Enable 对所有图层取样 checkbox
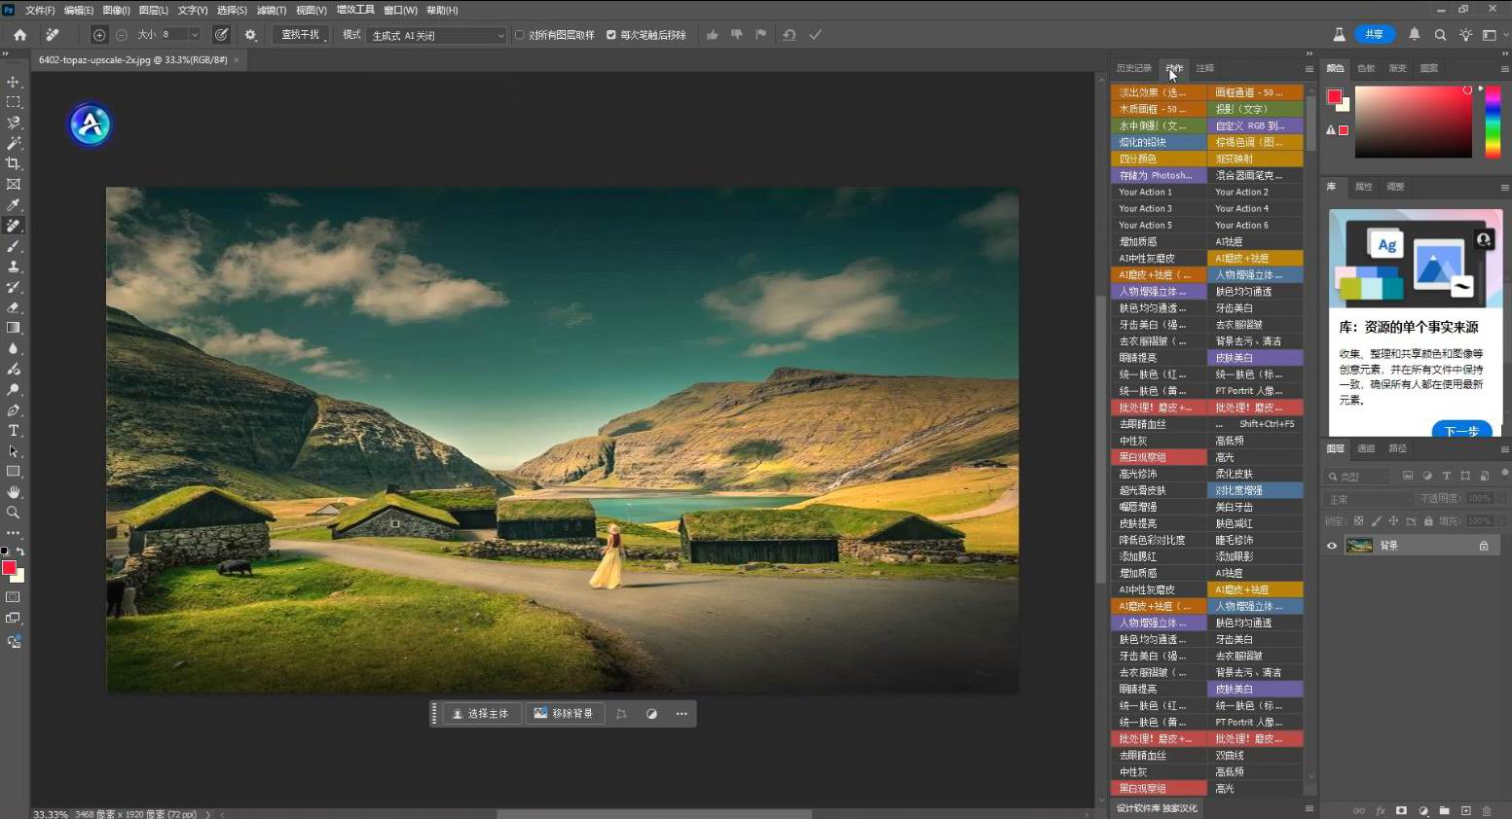Screen dimensions: 1512x819 tap(519, 35)
